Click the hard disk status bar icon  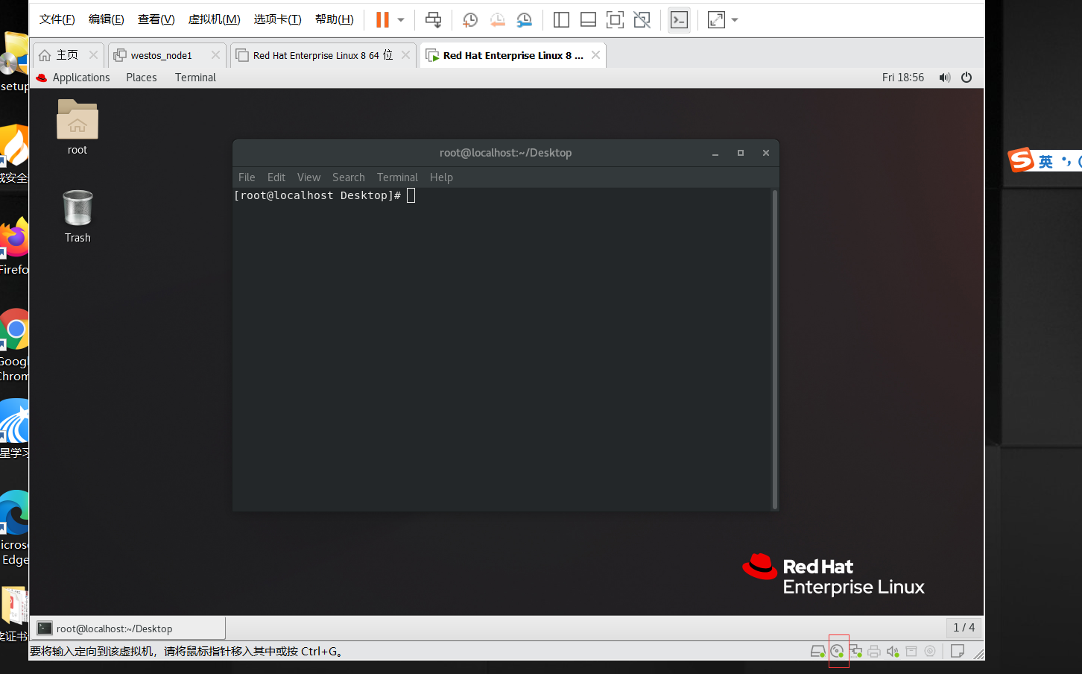pyautogui.click(x=817, y=652)
